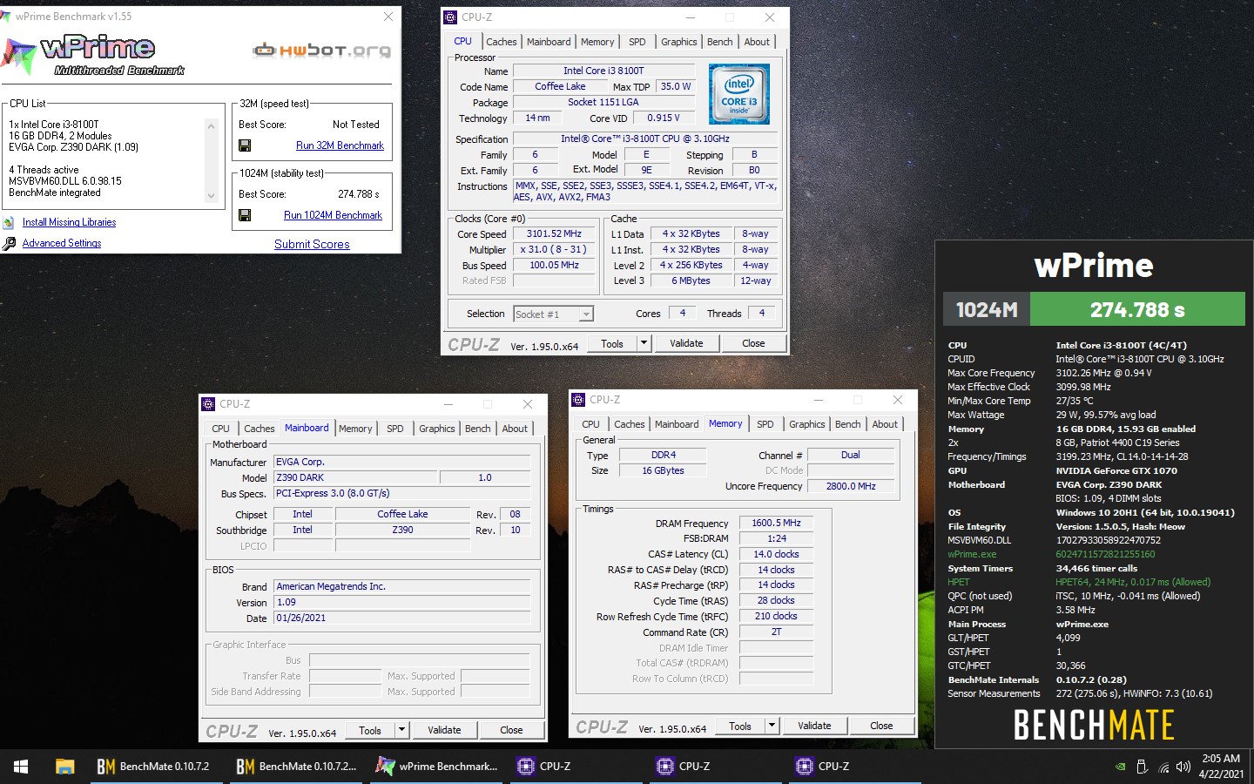The height and width of the screenshot is (784, 1254).
Task: Click the CPU-Z title bar icon in Mainboard window
Action: click(208, 404)
